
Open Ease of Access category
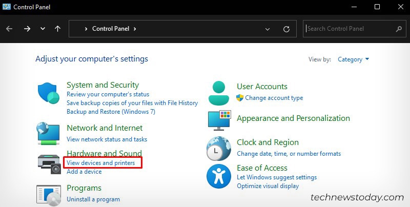coord(262,168)
